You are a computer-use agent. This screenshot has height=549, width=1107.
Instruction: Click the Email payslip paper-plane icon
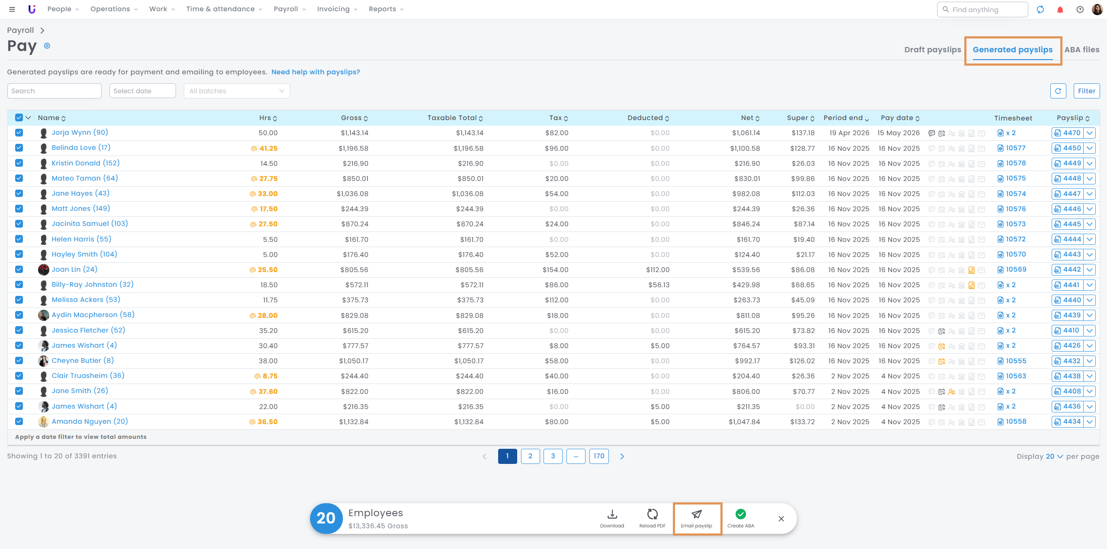click(x=696, y=514)
